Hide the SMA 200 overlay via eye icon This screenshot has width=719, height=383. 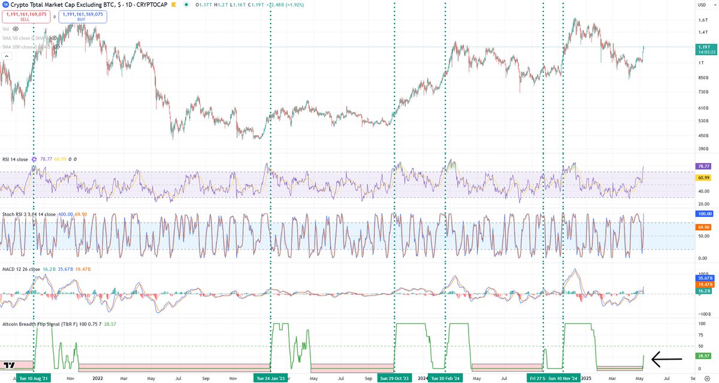56,47
